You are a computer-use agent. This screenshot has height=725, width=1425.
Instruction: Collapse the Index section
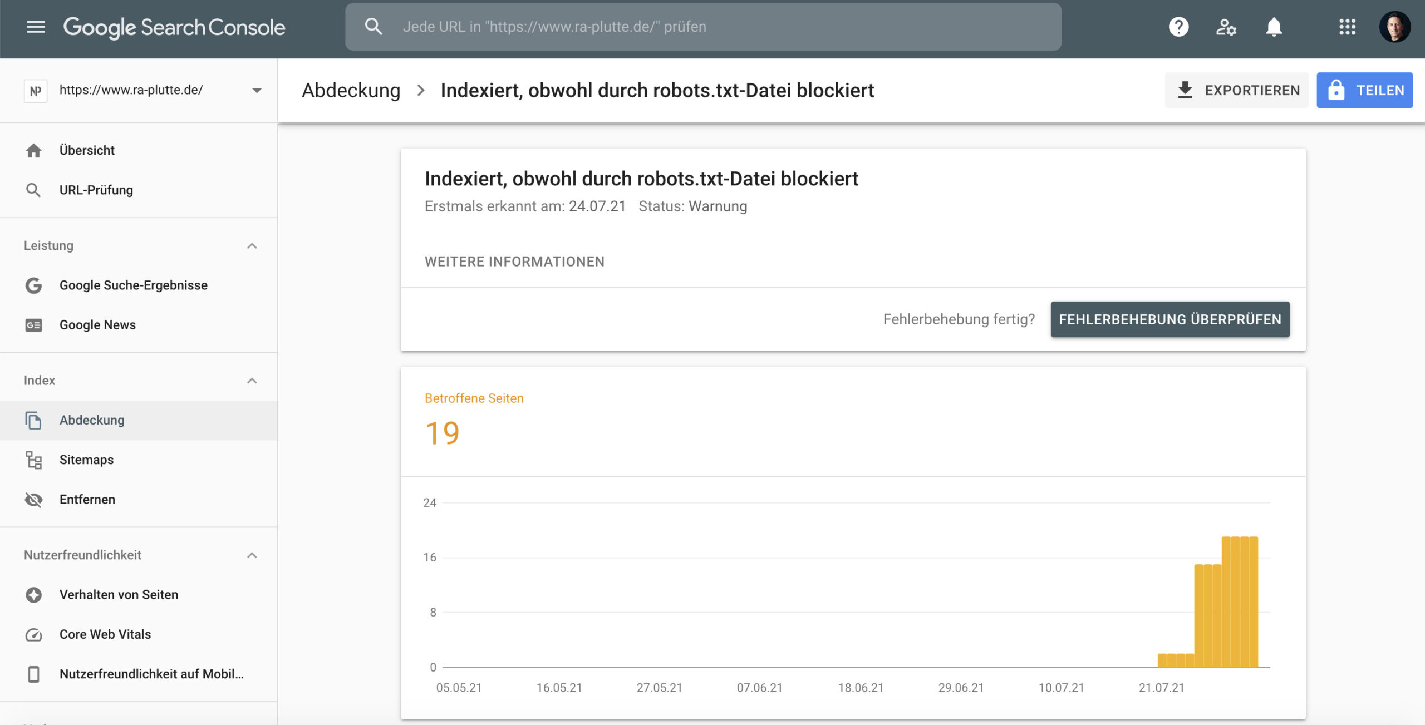click(252, 381)
